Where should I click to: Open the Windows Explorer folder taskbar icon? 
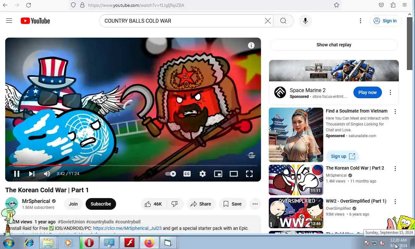pos(48,243)
